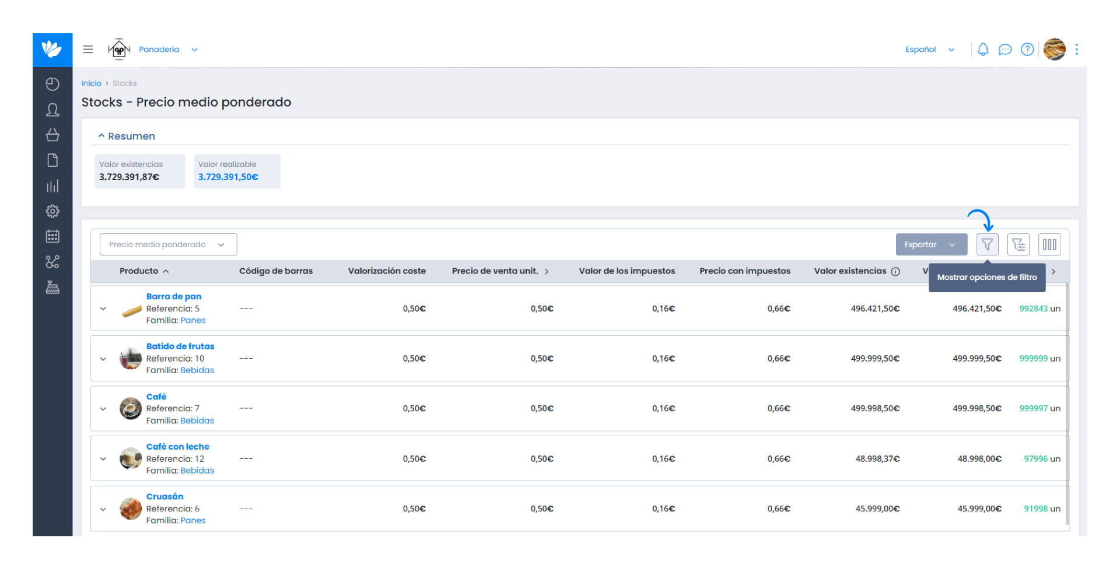Open the Batido de frutas product link

click(x=180, y=346)
